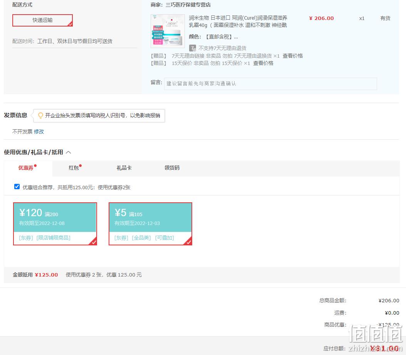406x355 pixels.
Task: Deselect the ¥5 满105 coupon
Action: pos(151,223)
